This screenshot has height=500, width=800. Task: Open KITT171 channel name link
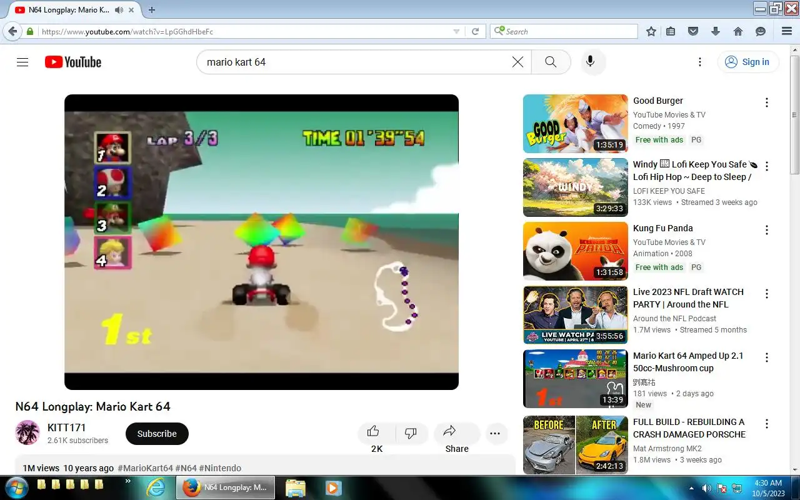click(67, 428)
